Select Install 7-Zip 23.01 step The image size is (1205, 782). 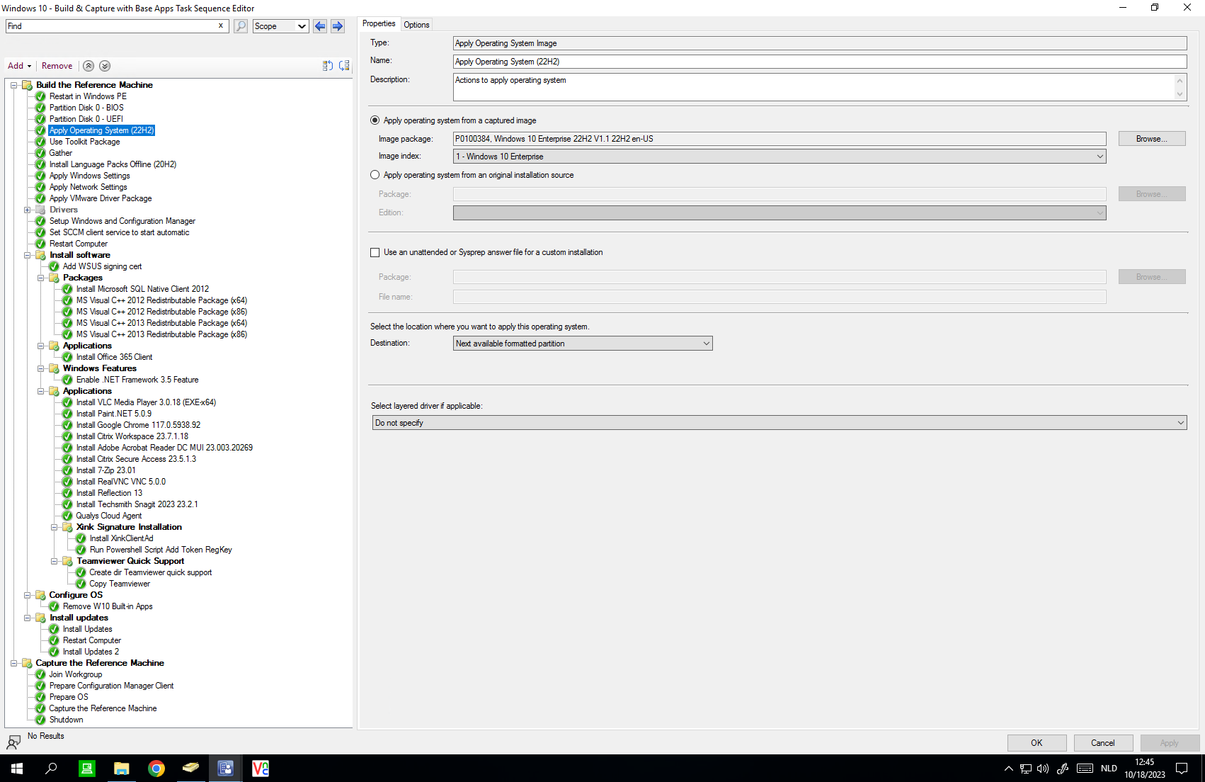point(105,470)
